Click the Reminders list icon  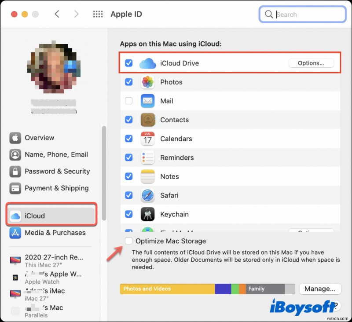point(147,157)
